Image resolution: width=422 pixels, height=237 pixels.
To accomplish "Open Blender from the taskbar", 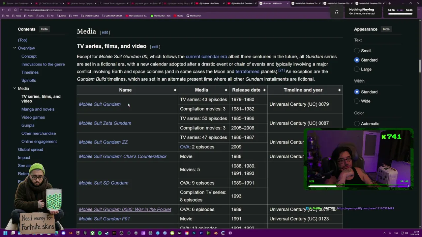I will (216, 233).
